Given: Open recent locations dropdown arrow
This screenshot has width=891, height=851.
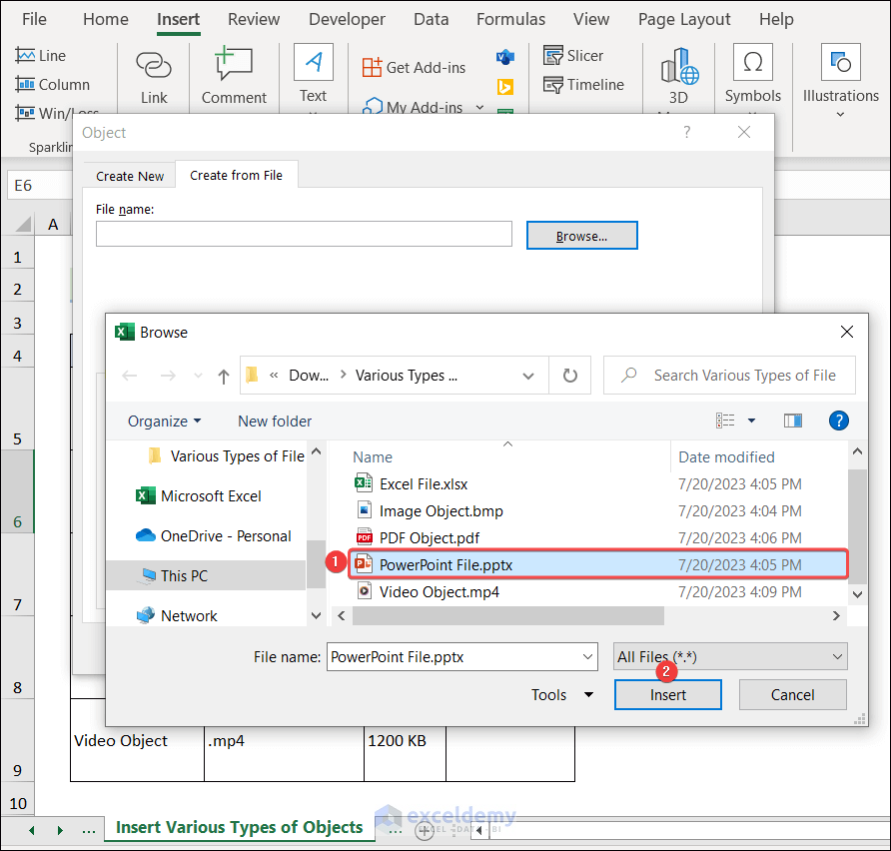Looking at the screenshot, I should (x=198, y=376).
